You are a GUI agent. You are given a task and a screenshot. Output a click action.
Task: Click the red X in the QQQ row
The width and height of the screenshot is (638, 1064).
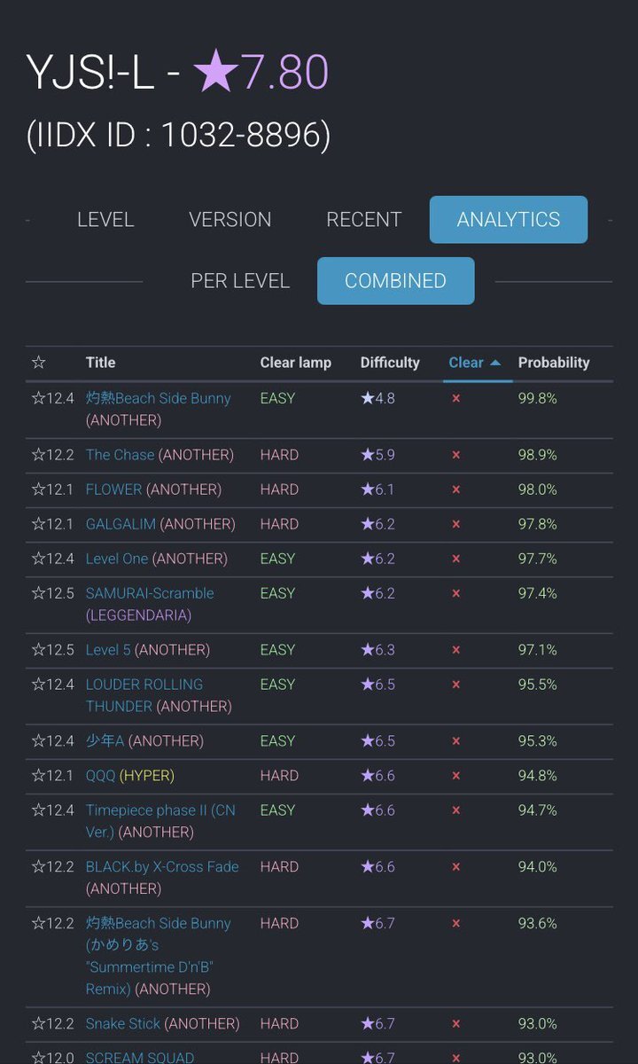click(456, 776)
